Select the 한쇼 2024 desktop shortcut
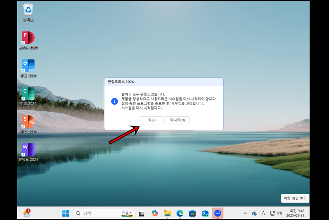Screen dimensions: 329x220 click(28, 124)
